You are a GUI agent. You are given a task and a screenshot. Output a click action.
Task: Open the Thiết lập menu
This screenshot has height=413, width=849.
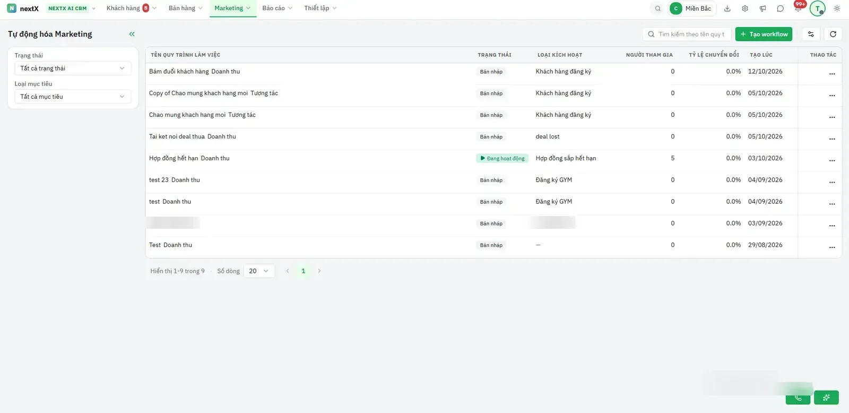[x=320, y=8]
